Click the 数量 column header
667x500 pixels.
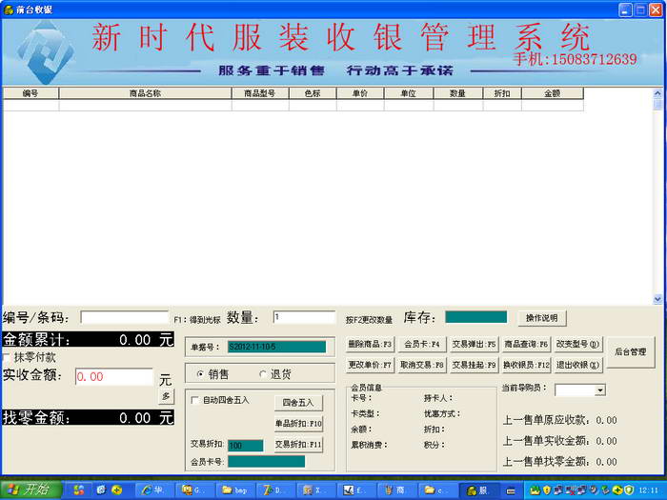coord(458,93)
